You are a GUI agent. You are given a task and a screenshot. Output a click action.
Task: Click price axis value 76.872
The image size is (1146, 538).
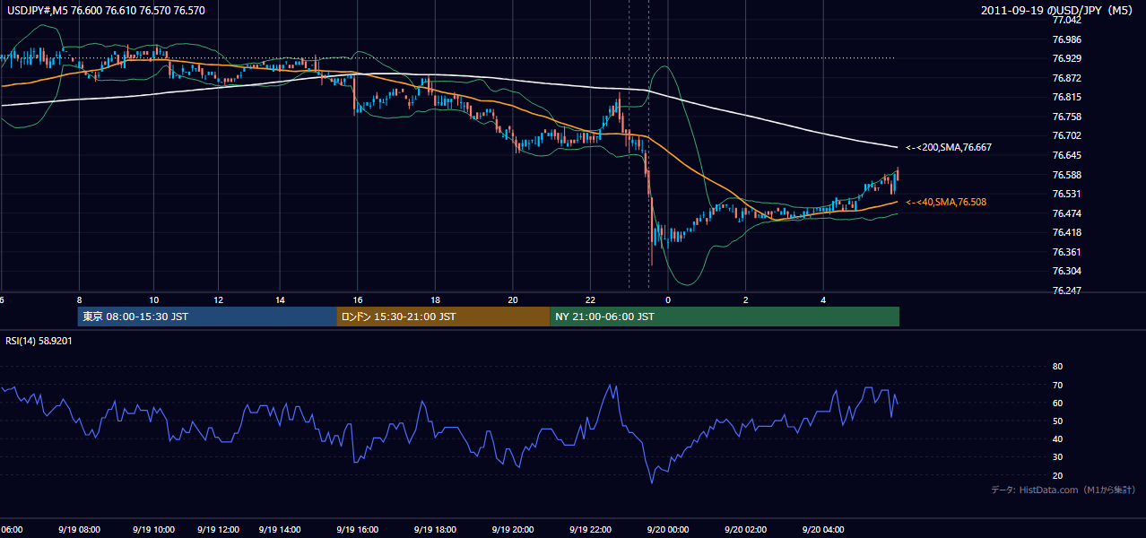[x=1068, y=78]
